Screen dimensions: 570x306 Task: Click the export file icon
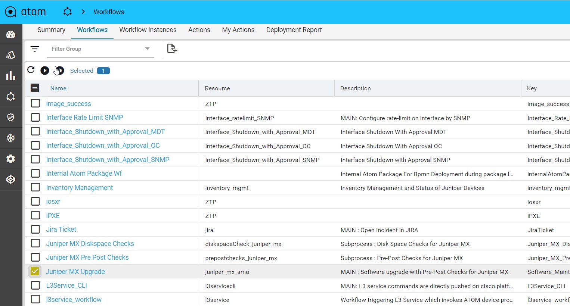[x=172, y=49]
